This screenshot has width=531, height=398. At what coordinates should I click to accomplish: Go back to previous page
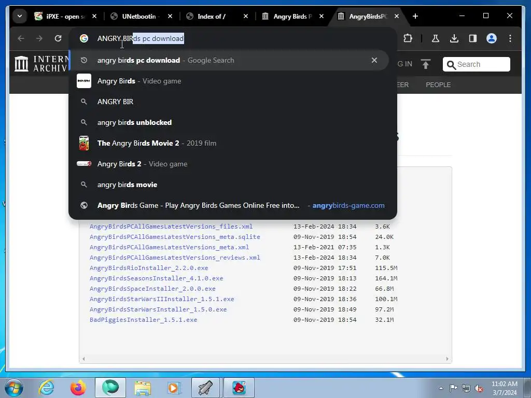click(21, 38)
